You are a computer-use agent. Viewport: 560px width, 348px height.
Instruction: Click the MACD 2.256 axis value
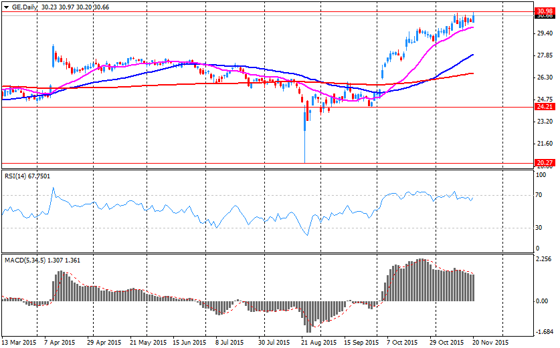click(544, 260)
